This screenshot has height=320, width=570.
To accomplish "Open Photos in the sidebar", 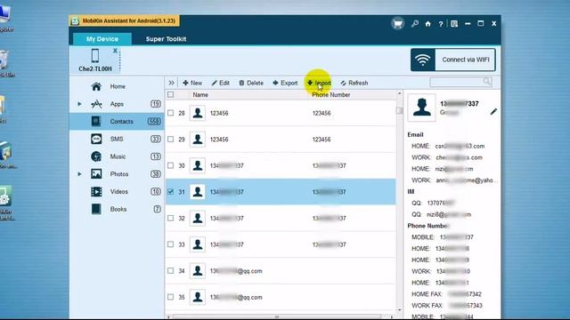I will point(117,174).
